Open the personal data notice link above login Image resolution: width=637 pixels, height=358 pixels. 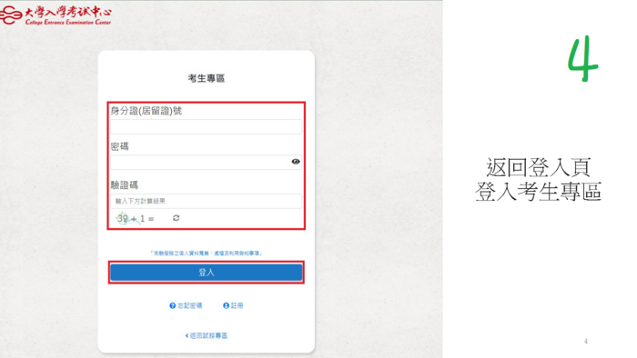point(207,253)
